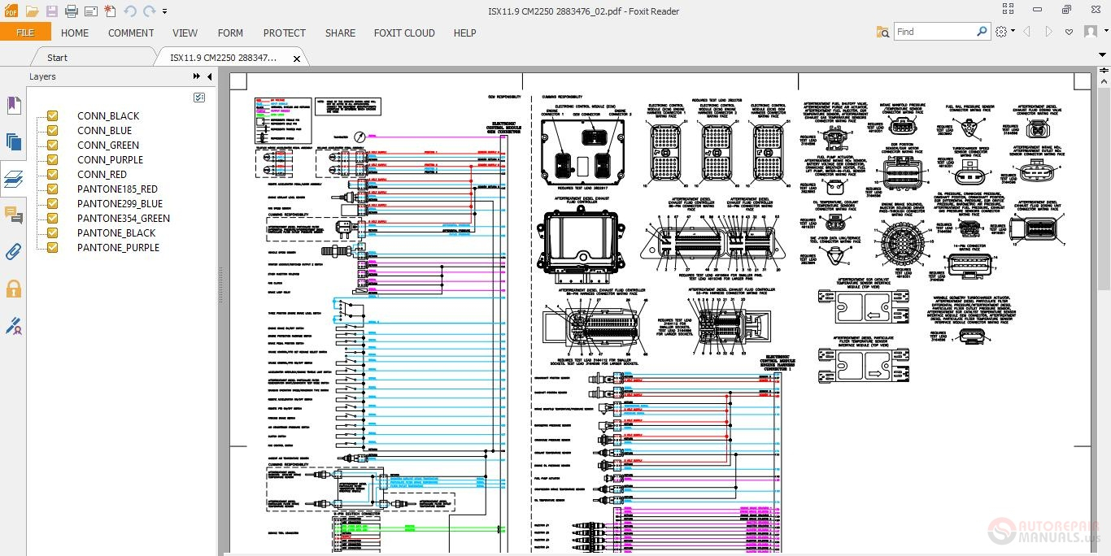
Task: Switch to the COMMENT ribbon tab
Action: click(131, 33)
